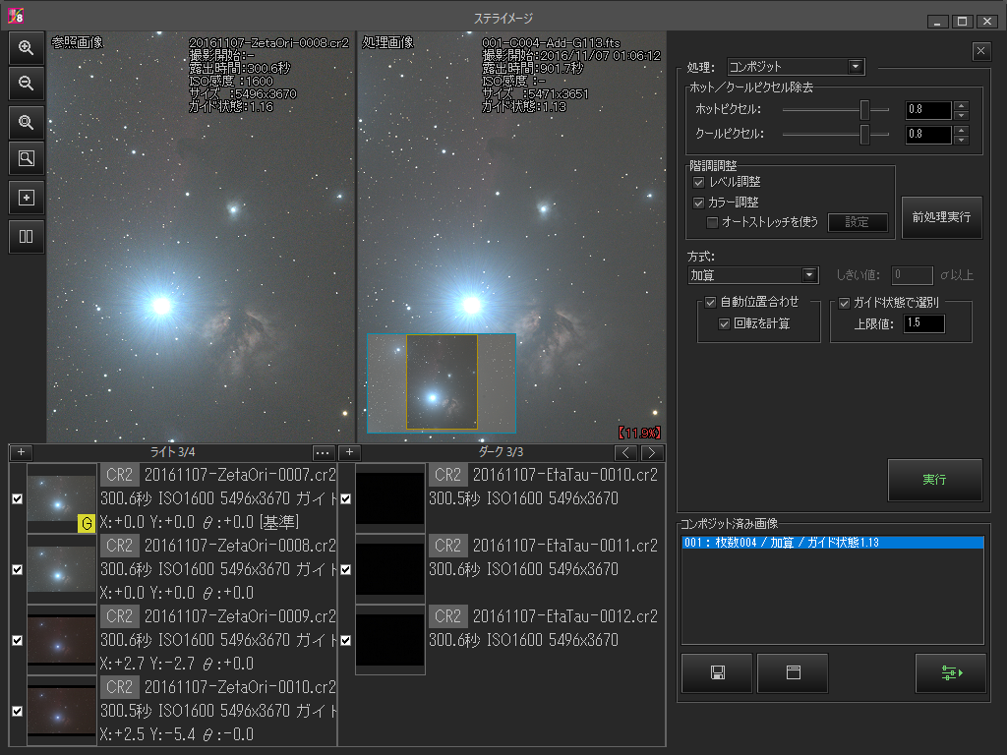Viewport: 1007px width, 755px height.
Task: Click the window icon beside save button
Action: (793, 673)
